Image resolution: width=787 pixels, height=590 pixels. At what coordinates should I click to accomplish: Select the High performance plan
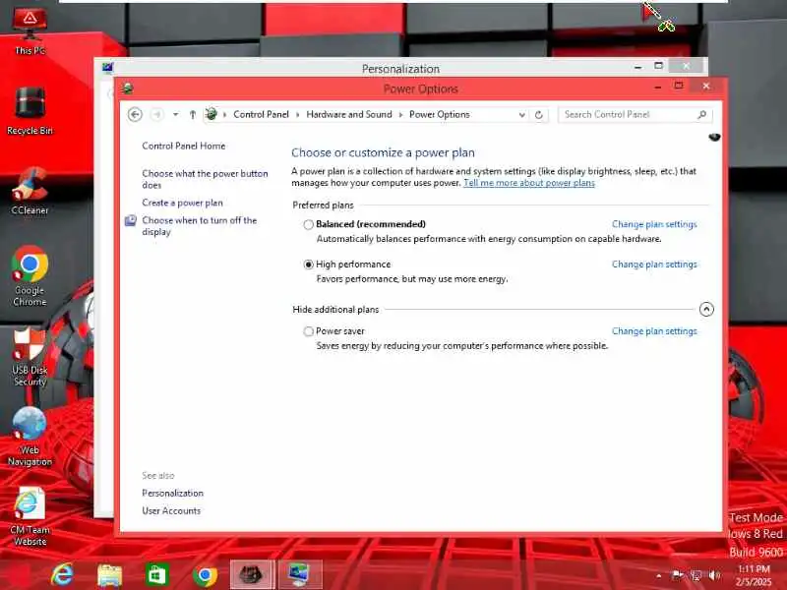pyautogui.click(x=308, y=265)
